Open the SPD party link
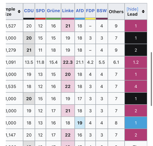This screenshot has width=153, height=146. (x=40, y=11)
